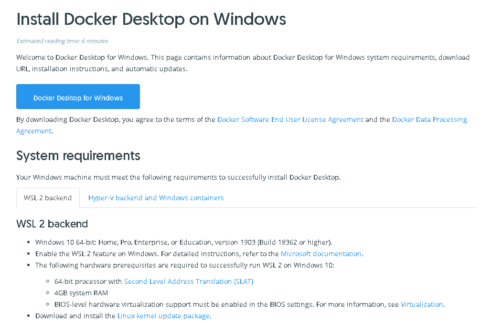The width and height of the screenshot is (492, 323).
Task: Switch to Hyper-V backend and Windows containers tab
Action: point(156,198)
